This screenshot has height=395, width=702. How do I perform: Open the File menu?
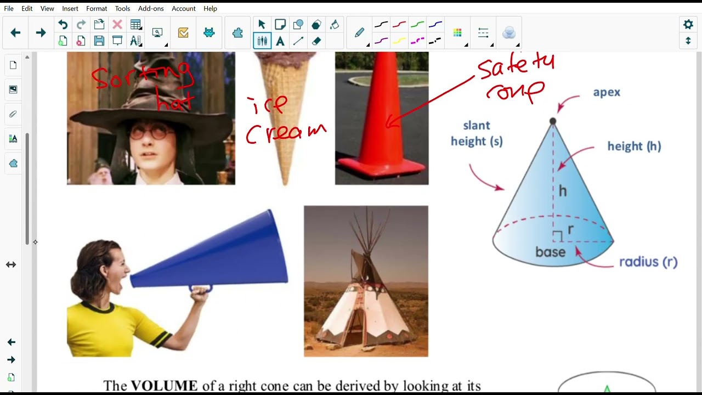pyautogui.click(x=9, y=8)
